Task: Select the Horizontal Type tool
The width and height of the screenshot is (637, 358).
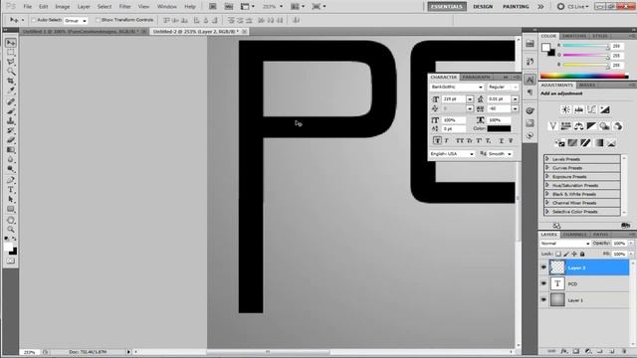Action: tap(11, 190)
